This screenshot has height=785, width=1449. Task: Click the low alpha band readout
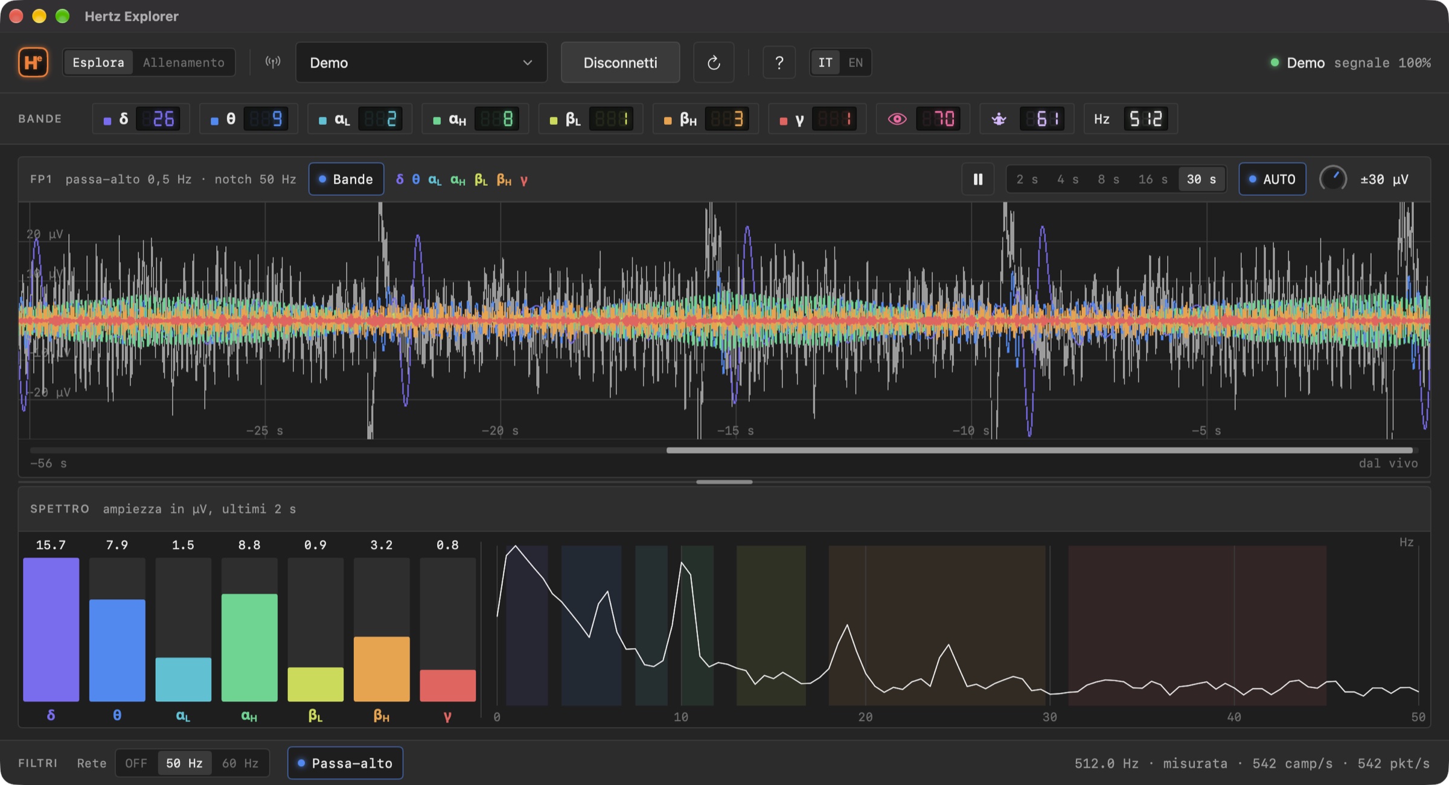tap(360, 119)
